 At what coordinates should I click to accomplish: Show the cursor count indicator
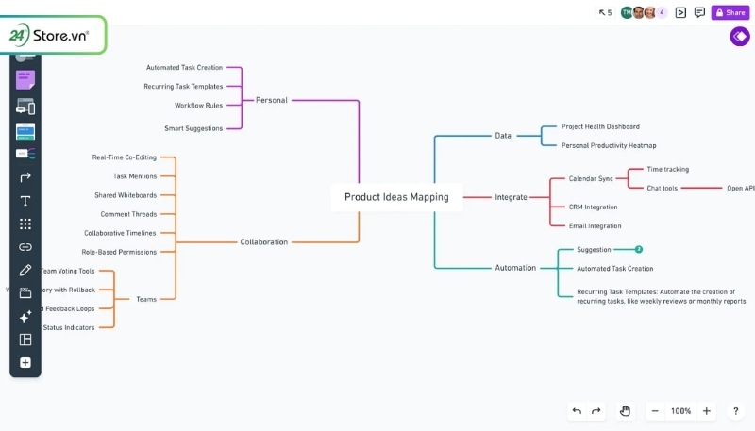tap(605, 13)
